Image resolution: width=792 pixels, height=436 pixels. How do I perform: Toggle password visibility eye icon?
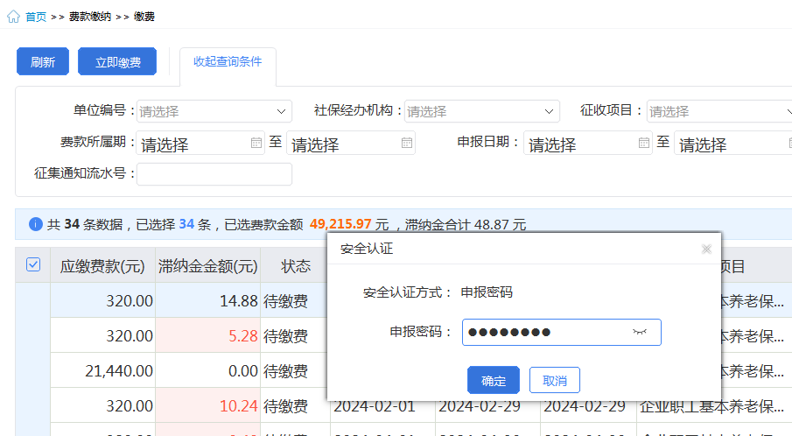click(x=640, y=332)
